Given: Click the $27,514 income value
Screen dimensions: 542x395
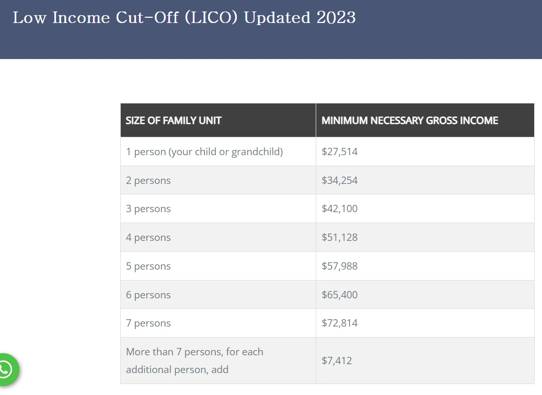Looking at the screenshot, I should [339, 152].
